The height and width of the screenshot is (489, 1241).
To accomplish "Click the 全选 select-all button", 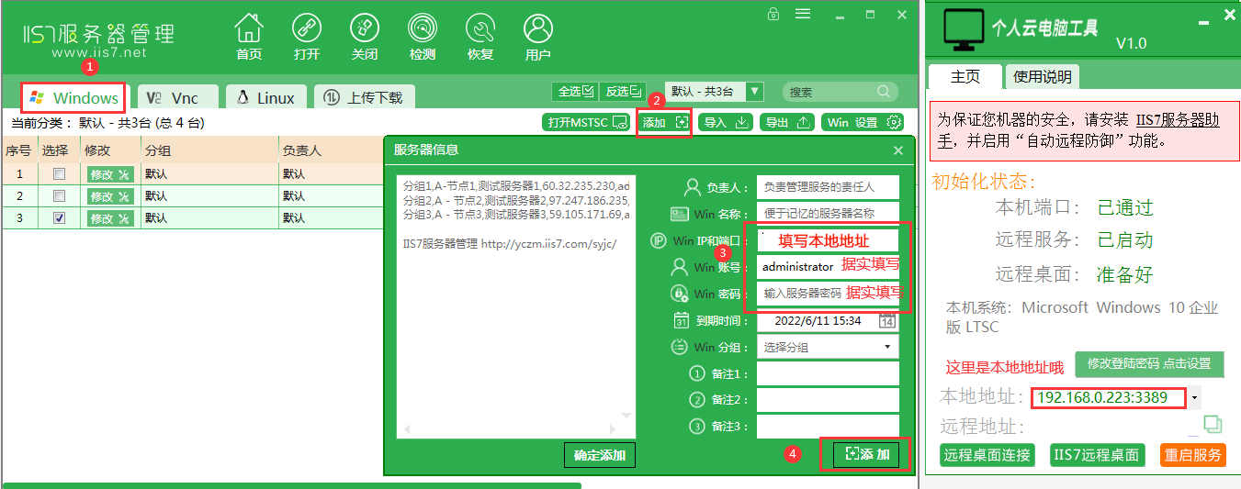I will (x=575, y=92).
